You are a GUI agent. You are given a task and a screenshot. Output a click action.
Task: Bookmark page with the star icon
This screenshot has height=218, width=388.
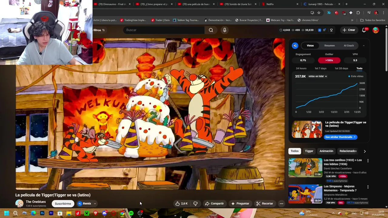319,13
